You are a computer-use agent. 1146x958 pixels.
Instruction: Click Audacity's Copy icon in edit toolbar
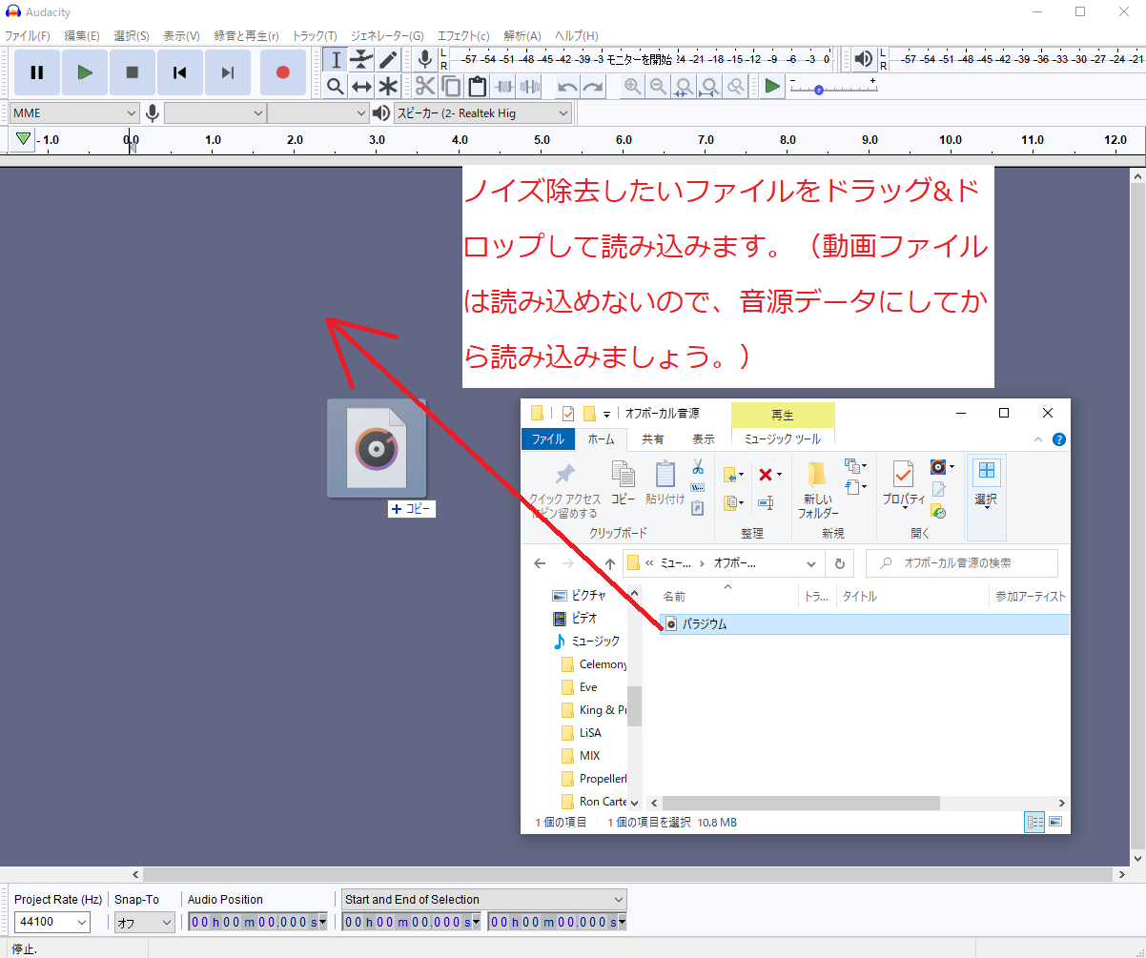pos(452,86)
